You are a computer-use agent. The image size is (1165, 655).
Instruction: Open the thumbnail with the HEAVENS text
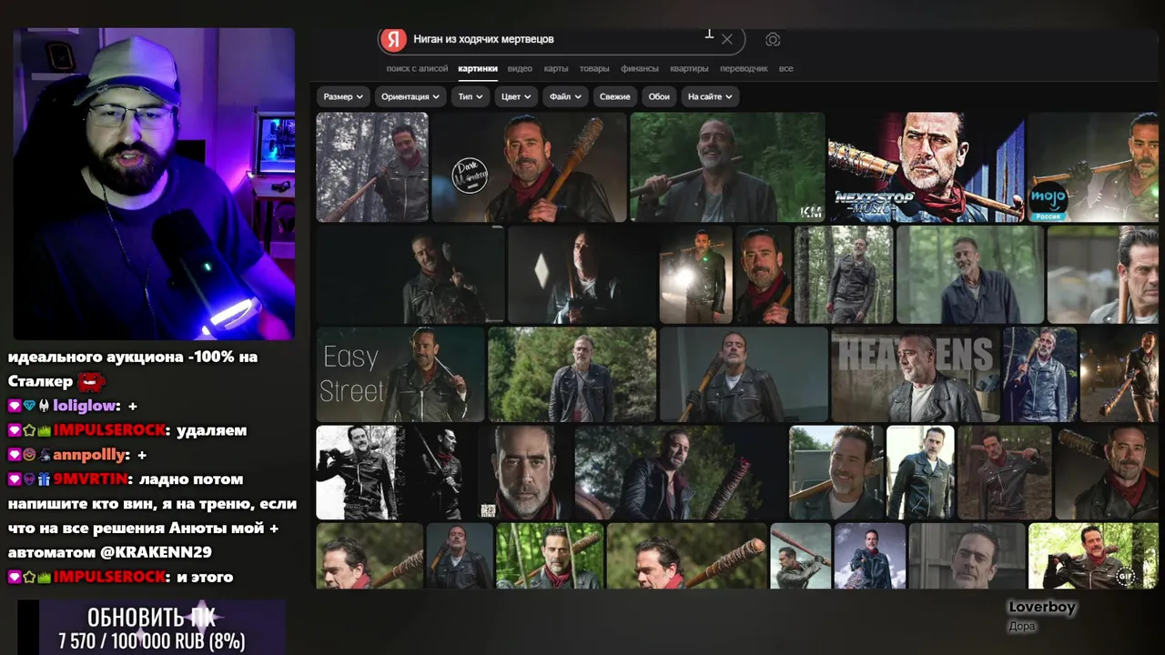pyautogui.click(x=915, y=375)
